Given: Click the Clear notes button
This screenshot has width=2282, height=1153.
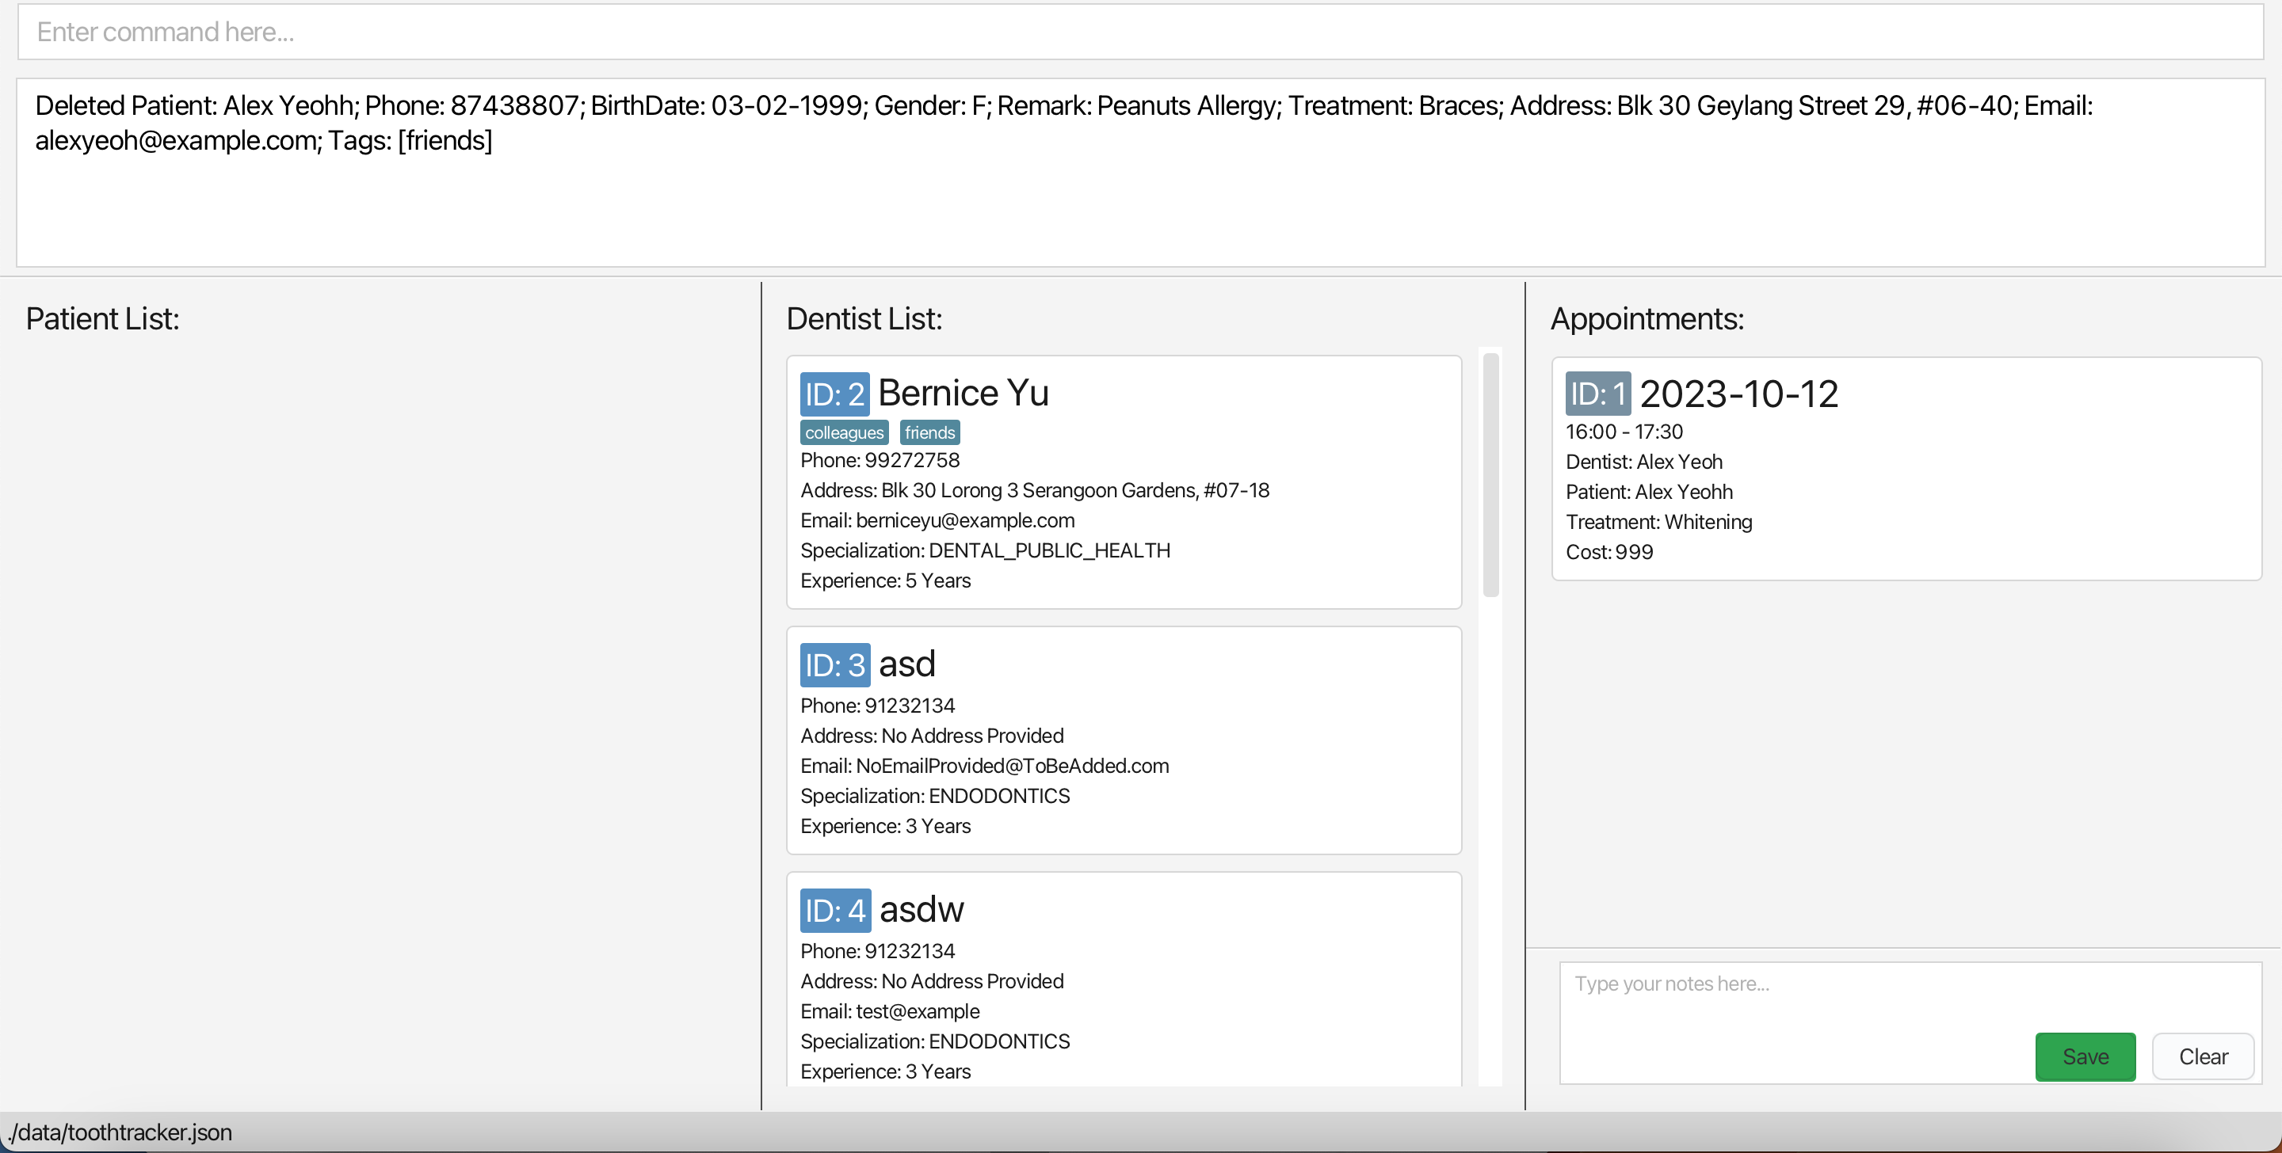Looking at the screenshot, I should click(2202, 1056).
